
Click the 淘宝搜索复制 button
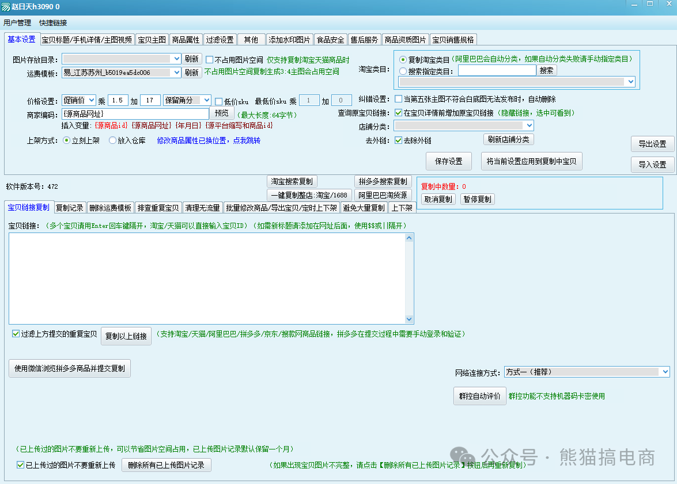[x=292, y=181]
